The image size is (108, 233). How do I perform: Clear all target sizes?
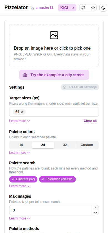(x=90, y=121)
